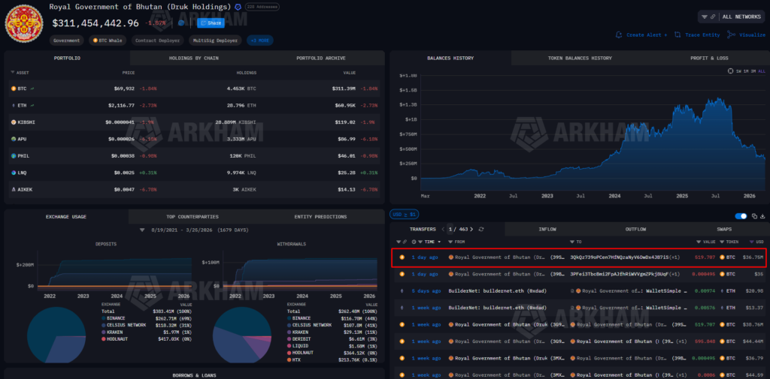770x379 pixels.
Task: Download the transfers data
Action: tap(762, 216)
